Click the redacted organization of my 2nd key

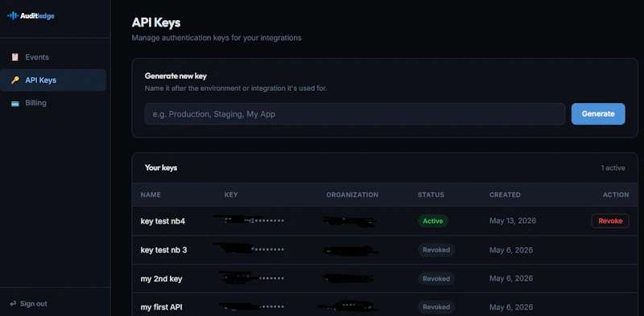point(348,279)
